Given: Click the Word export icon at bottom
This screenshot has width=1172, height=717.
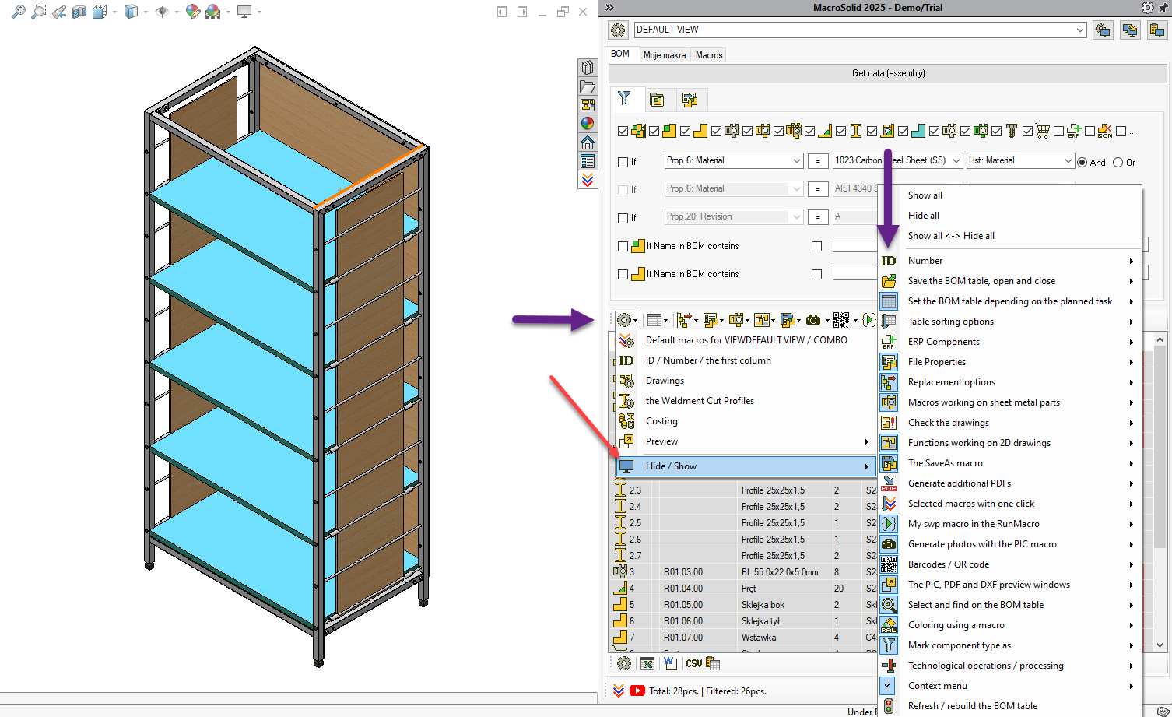Looking at the screenshot, I should (x=670, y=663).
